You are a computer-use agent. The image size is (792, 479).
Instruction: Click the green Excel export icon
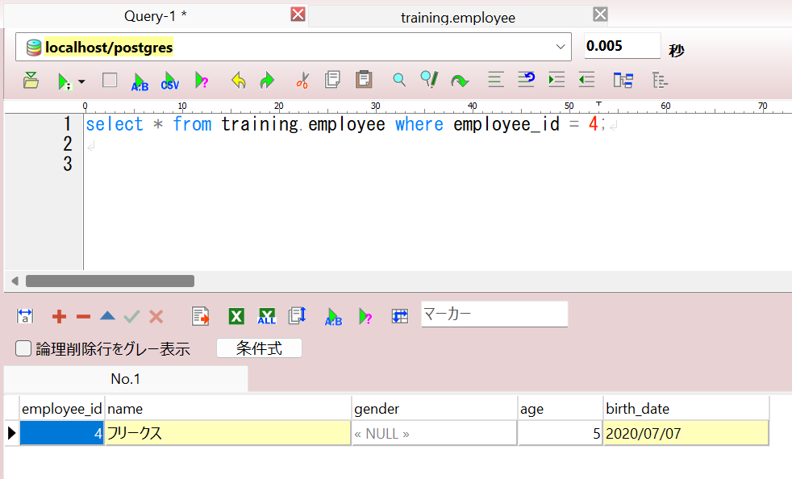[x=236, y=316]
